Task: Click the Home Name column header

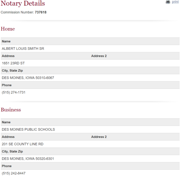Action: [6, 41]
